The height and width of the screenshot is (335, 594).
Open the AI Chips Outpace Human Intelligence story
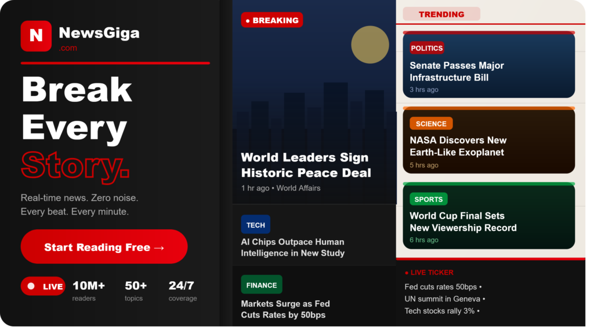tap(293, 248)
